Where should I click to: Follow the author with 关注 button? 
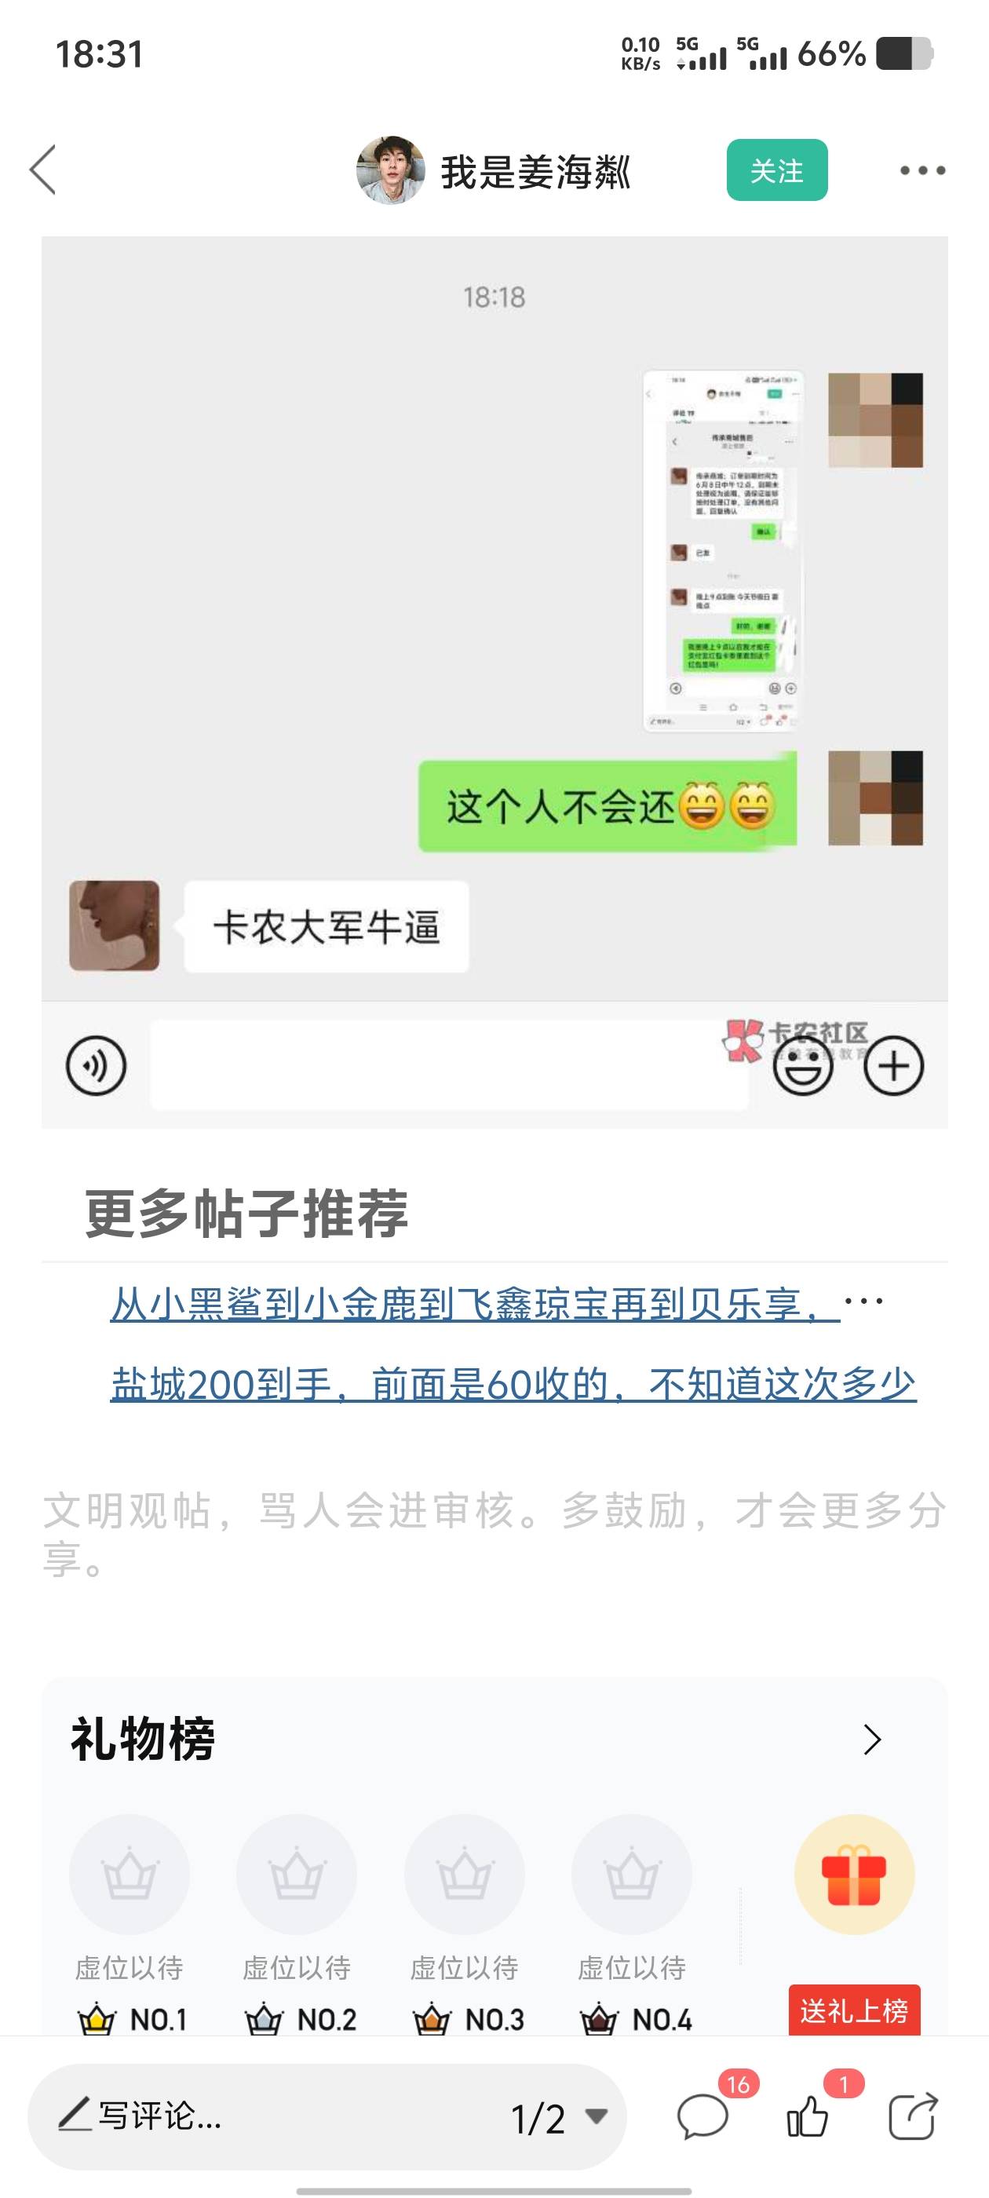(x=776, y=170)
